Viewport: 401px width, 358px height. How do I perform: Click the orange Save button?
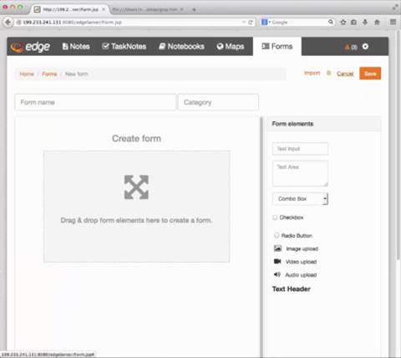tap(370, 74)
